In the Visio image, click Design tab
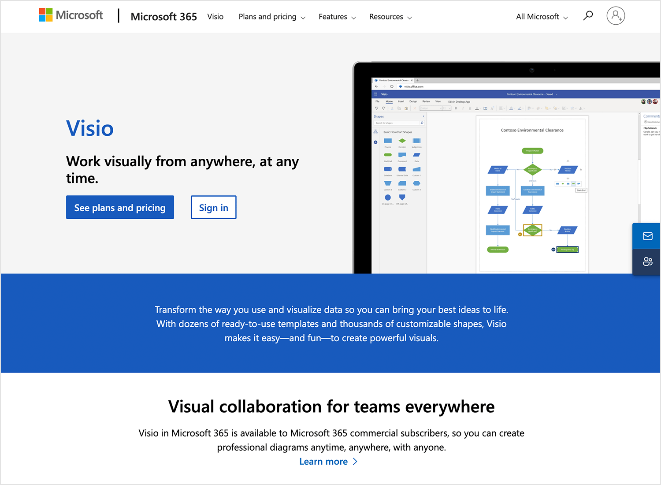661x485 pixels. [x=413, y=101]
